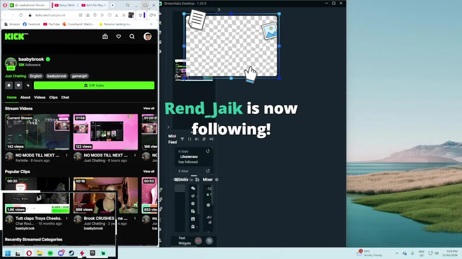Click View all for Stream Videos
This screenshot has height=259, width=462.
149,108
